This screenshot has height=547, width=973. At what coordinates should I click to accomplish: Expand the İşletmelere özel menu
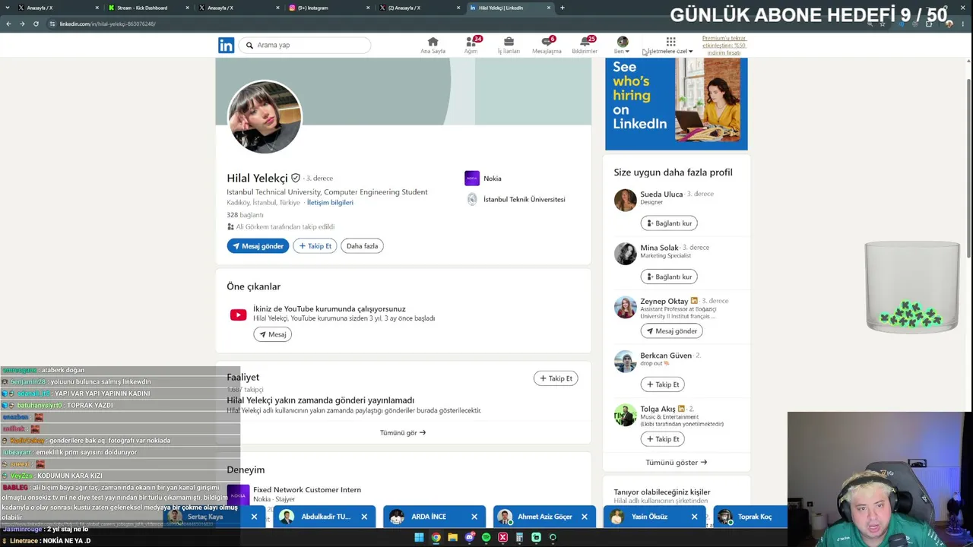point(668,46)
